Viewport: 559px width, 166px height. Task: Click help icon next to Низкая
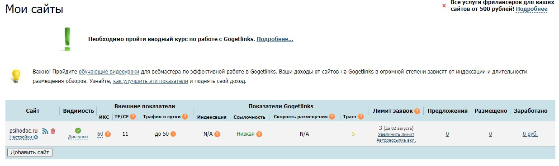[259, 134]
